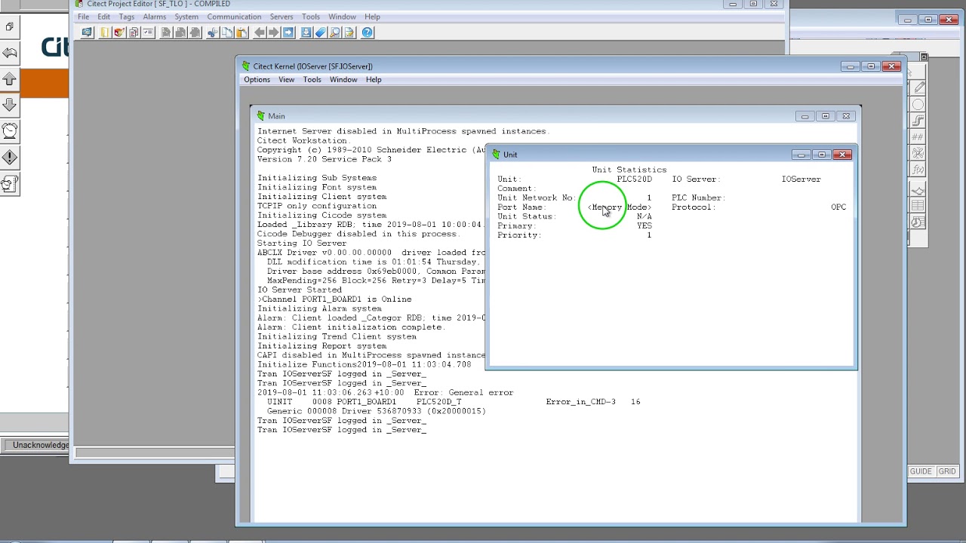Screen dimensions: 966x543
Task: Select the Cicode f(x) object tool
Action: pyautogui.click(x=918, y=170)
